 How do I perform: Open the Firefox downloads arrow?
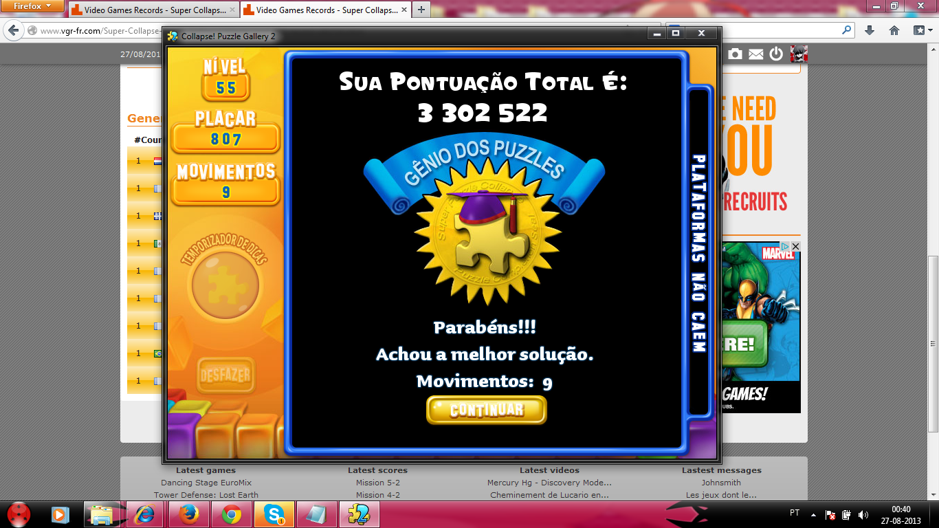(870, 30)
